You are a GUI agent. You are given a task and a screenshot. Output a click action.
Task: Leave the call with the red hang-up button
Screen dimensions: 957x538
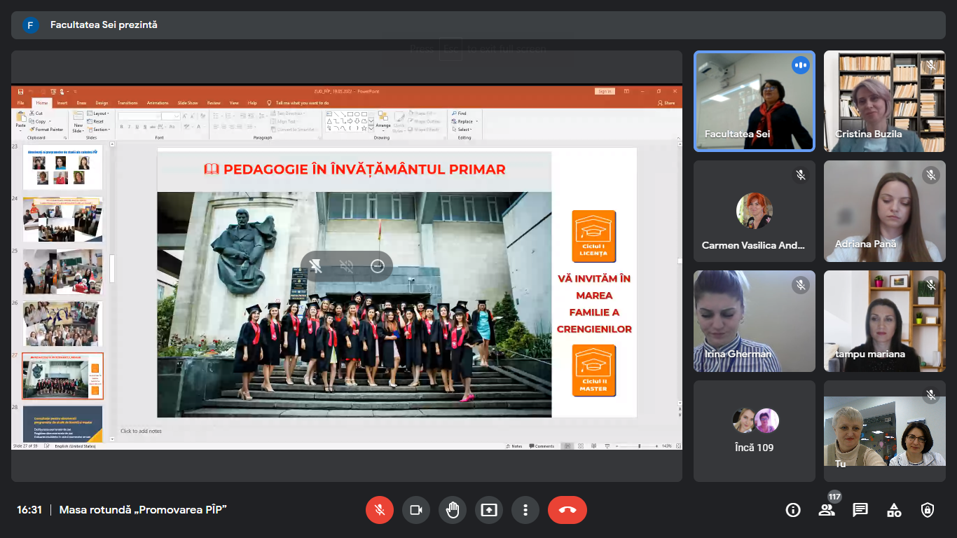(x=567, y=510)
